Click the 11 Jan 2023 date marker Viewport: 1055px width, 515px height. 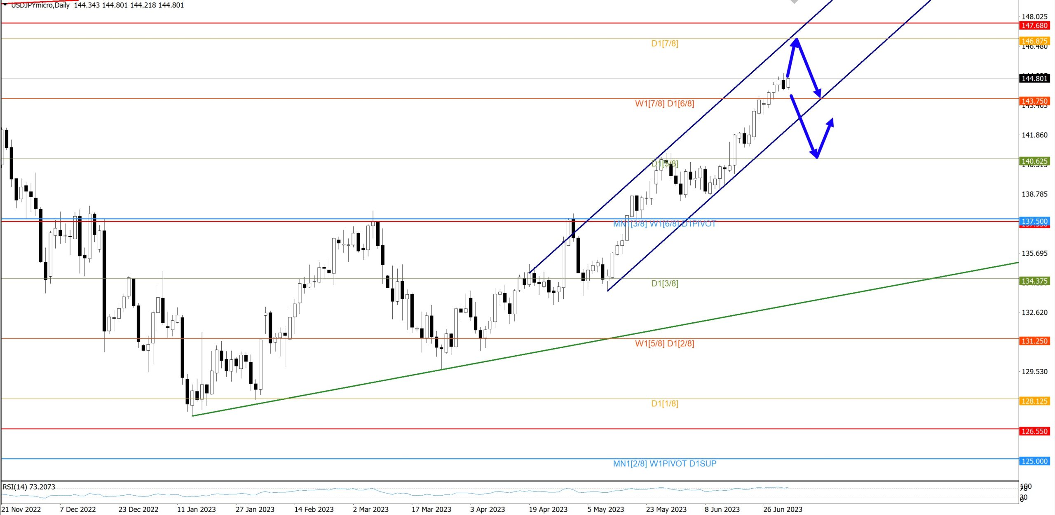pos(196,509)
